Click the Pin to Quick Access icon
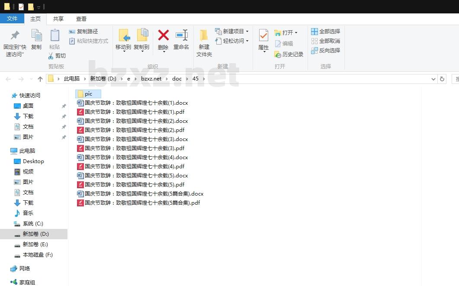The width and height of the screenshot is (459, 286). coord(15,36)
